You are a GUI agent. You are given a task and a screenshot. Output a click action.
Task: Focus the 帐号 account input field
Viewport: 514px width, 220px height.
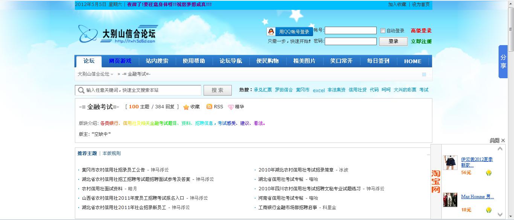click(x=351, y=30)
